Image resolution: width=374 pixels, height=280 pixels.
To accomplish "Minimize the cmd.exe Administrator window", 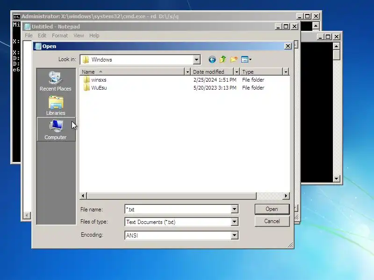I will click(x=300, y=16).
